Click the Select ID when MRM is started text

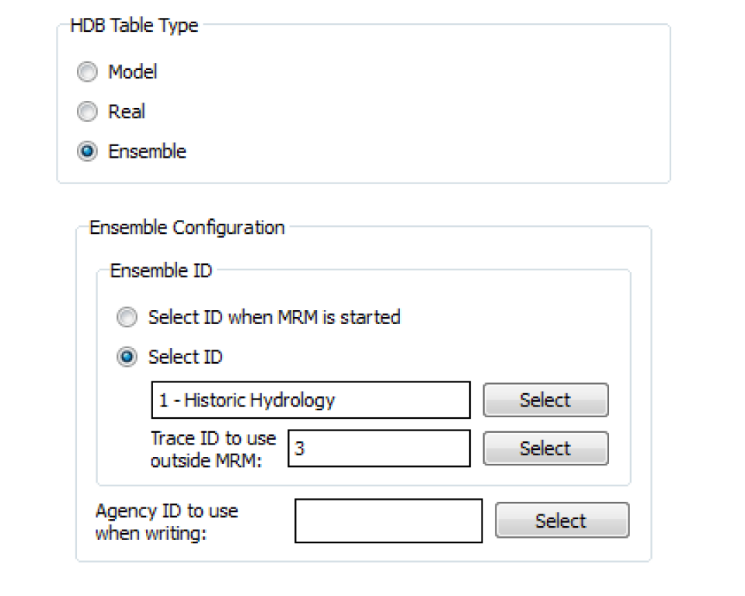coord(274,317)
